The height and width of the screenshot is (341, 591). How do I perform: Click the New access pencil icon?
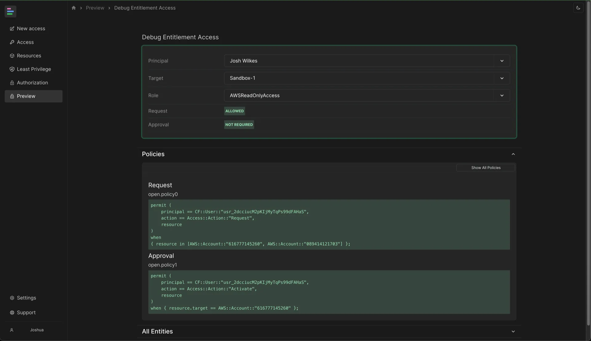point(12,29)
